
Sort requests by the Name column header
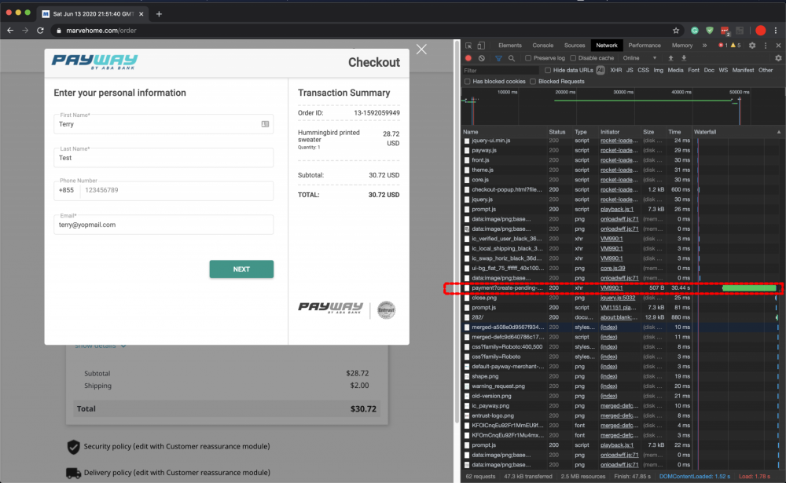(x=505, y=132)
